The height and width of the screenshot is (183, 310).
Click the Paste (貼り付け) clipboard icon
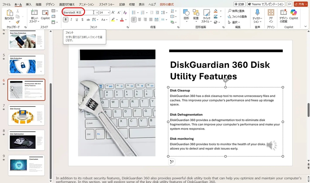pyautogui.click(x=9, y=13)
